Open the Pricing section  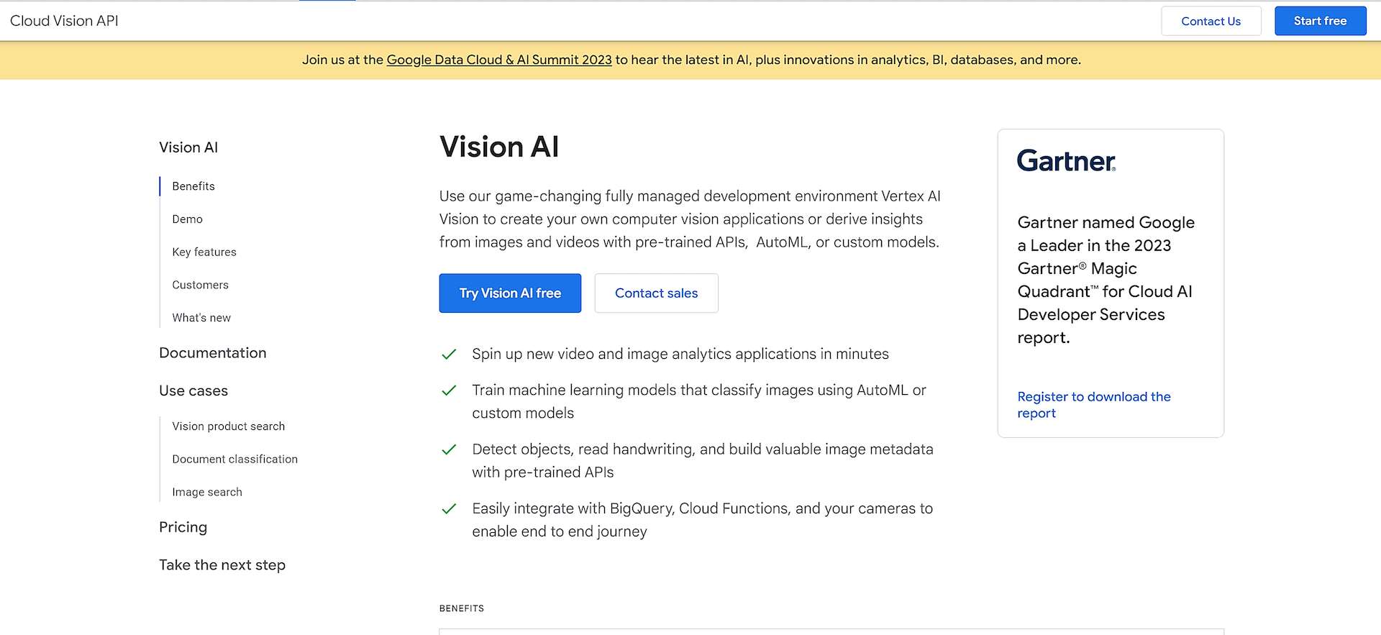(x=183, y=527)
